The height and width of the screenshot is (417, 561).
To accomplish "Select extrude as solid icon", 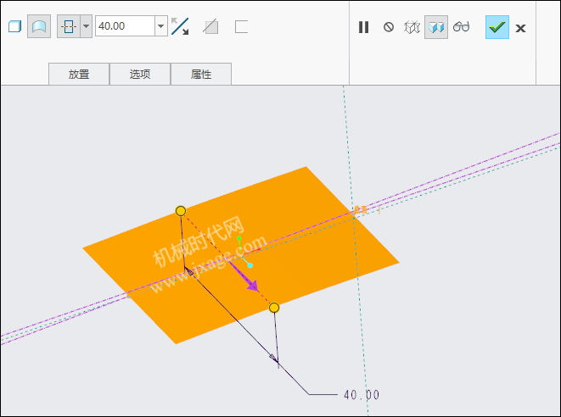I will 14,26.
